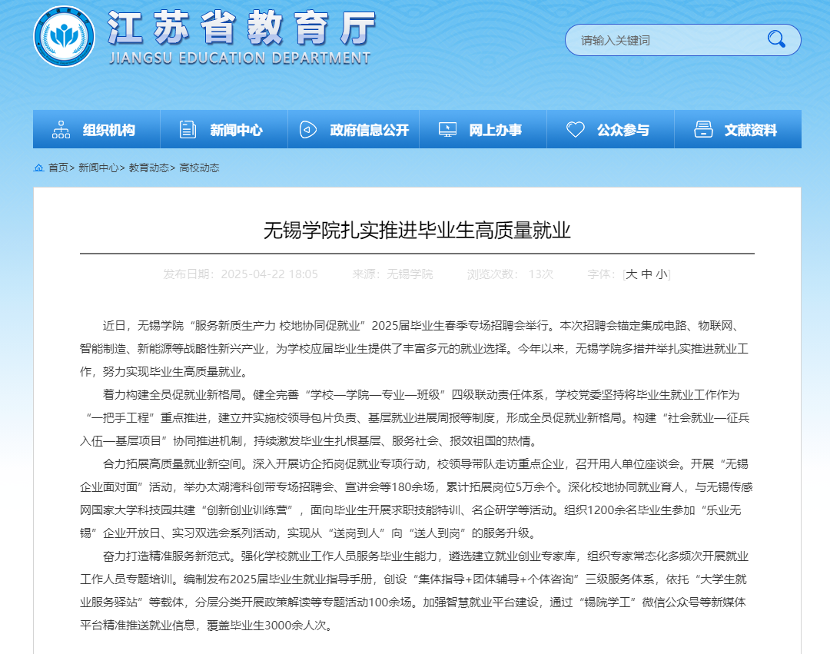Set font size to large (大)
Viewport: 830px width, 654px height.
(632, 274)
